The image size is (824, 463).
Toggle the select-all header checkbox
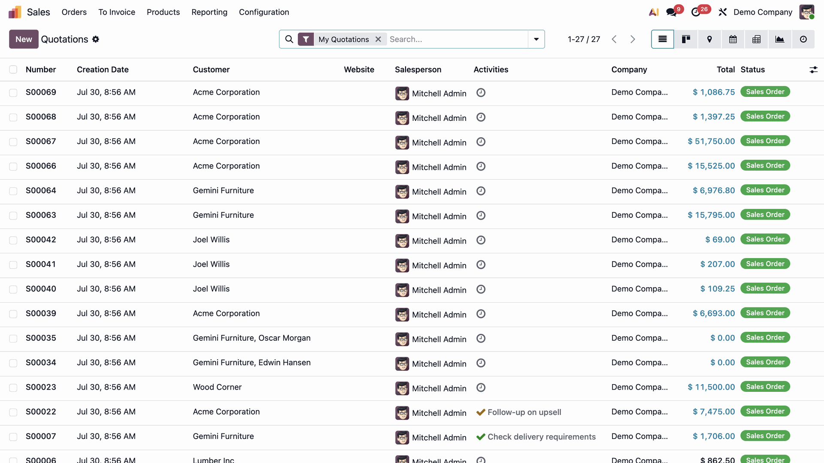(x=13, y=69)
